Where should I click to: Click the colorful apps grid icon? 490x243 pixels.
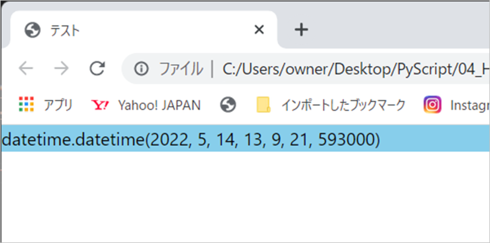pos(26,104)
